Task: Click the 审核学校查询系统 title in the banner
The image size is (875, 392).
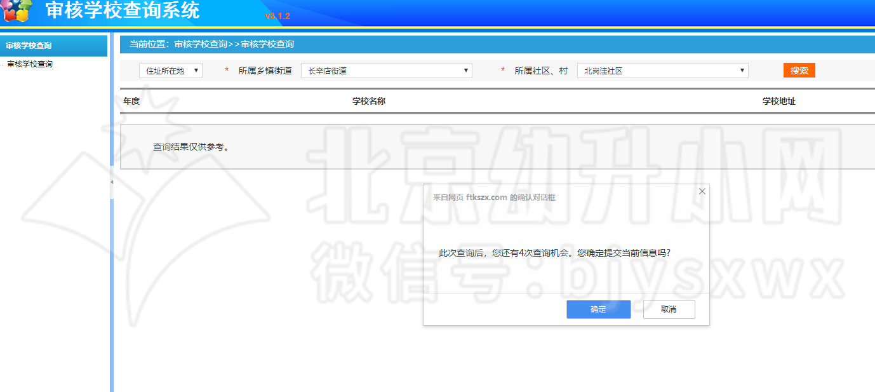Action: pos(123,11)
